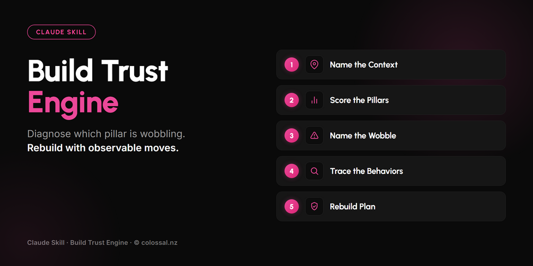
Task: Choose the Name the Wobble step label
Action: click(x=363, y=135)
